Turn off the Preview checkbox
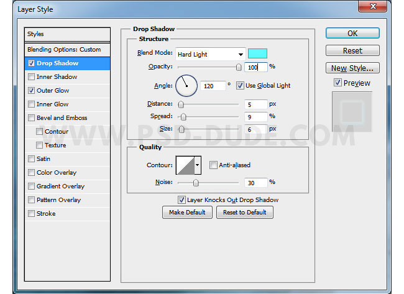Image resolution: width=404 pixels, height=294 pixels. click(x=337, y=83)
